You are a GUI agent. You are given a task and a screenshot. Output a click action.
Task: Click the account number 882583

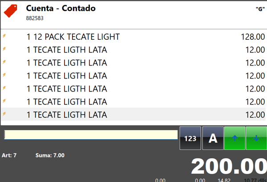[x=35, y=18]
